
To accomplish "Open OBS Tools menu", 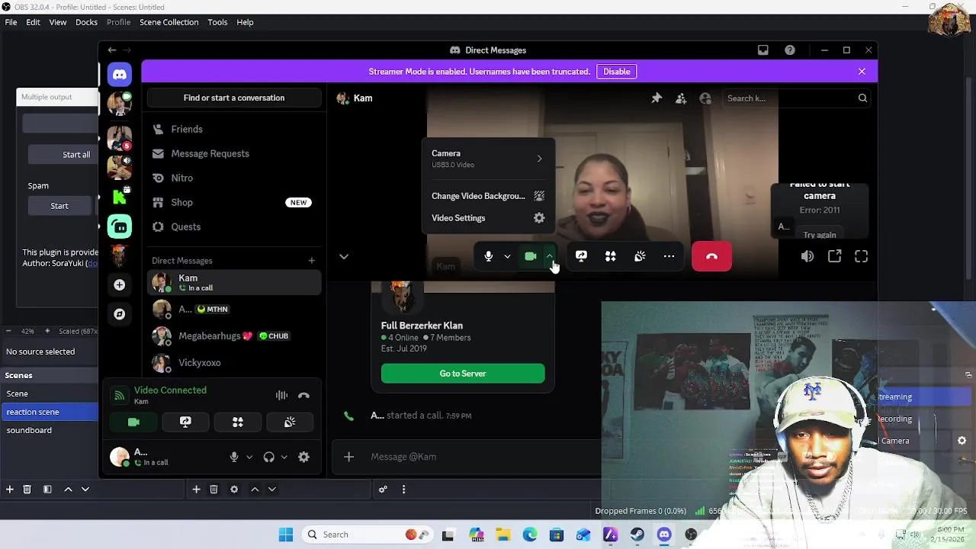I will pyautogui.click(x=217, y=22).
